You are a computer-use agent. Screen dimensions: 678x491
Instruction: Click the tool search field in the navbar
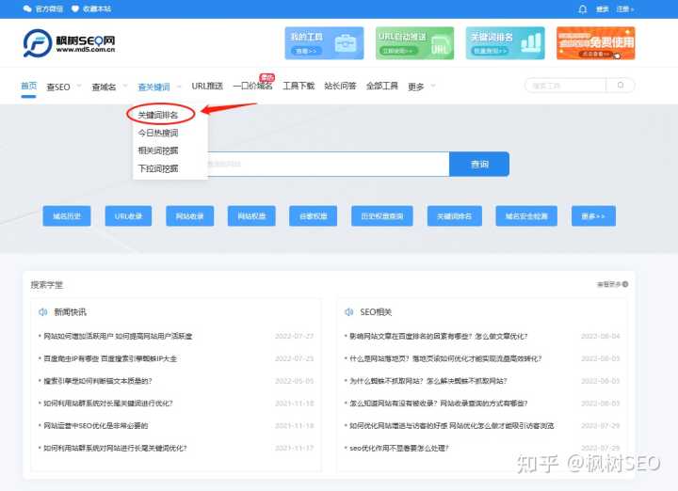pyautogui.click(x=566, y=86)
